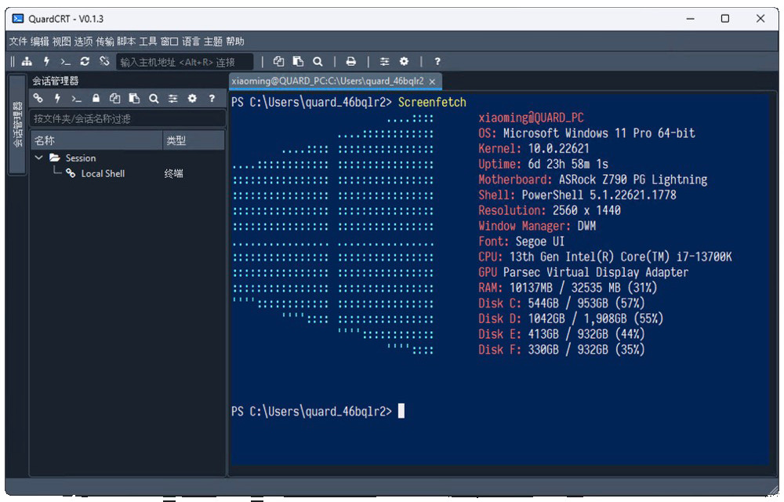
Task: Open the 工具 (Tools) menu
Action: pos(147,42)
